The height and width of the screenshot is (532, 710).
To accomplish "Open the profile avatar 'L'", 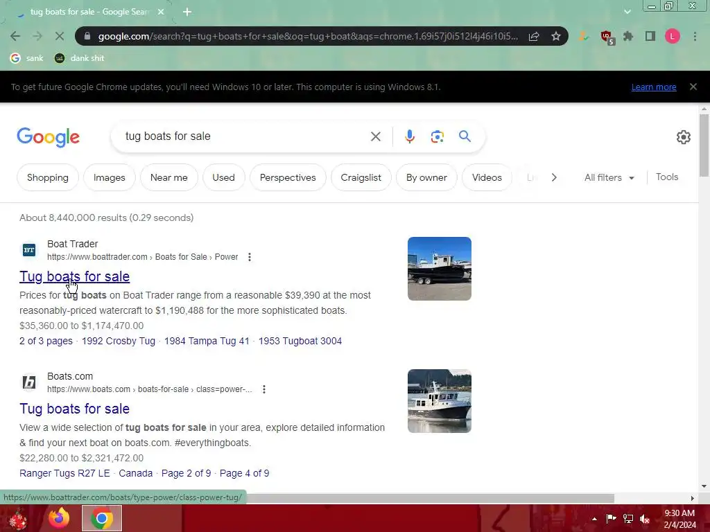I will point(673,36).
